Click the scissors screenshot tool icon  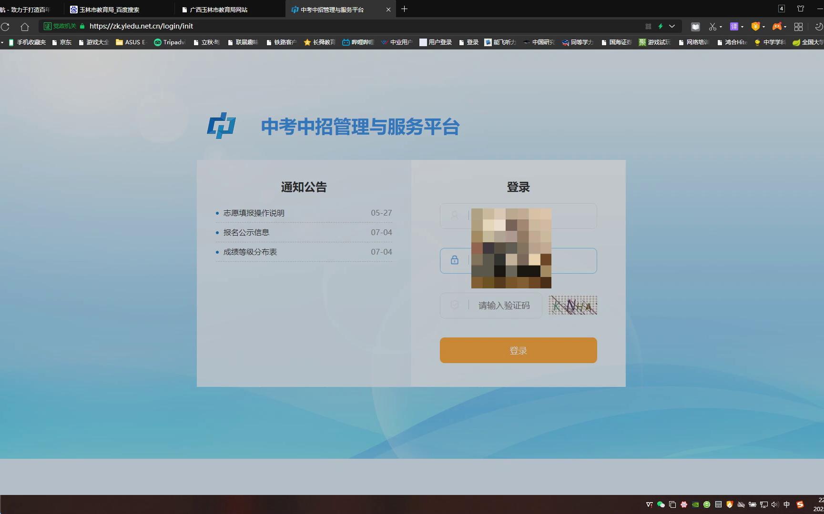click(712, 27)
